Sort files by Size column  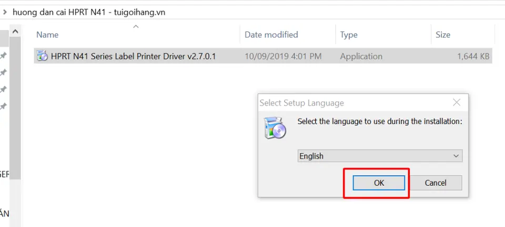(443, 35)
